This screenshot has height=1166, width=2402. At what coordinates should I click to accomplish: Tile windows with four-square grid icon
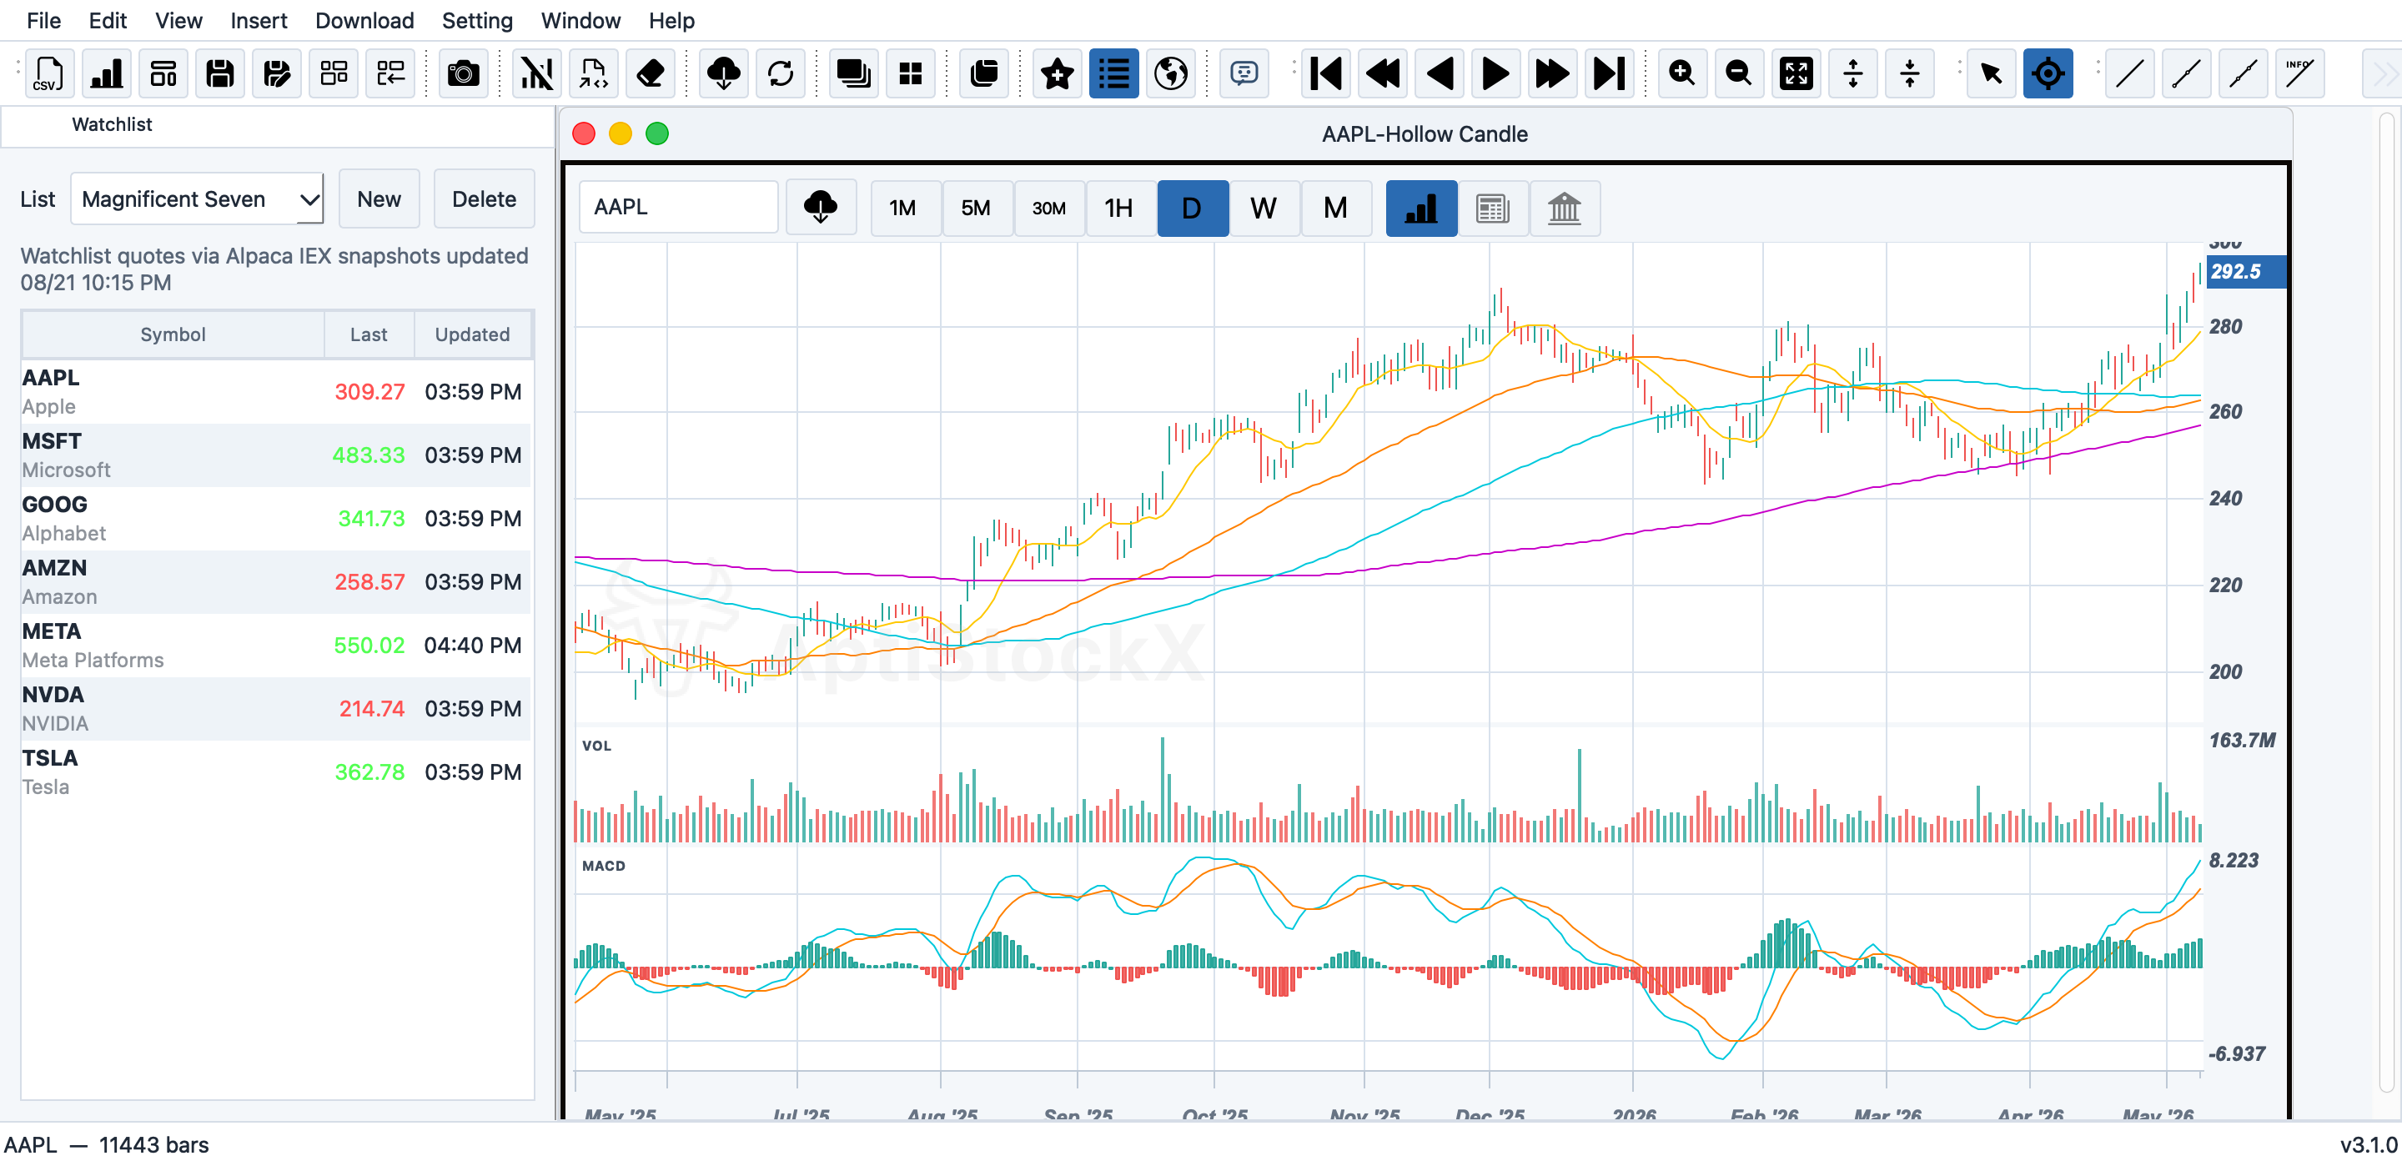910,73
